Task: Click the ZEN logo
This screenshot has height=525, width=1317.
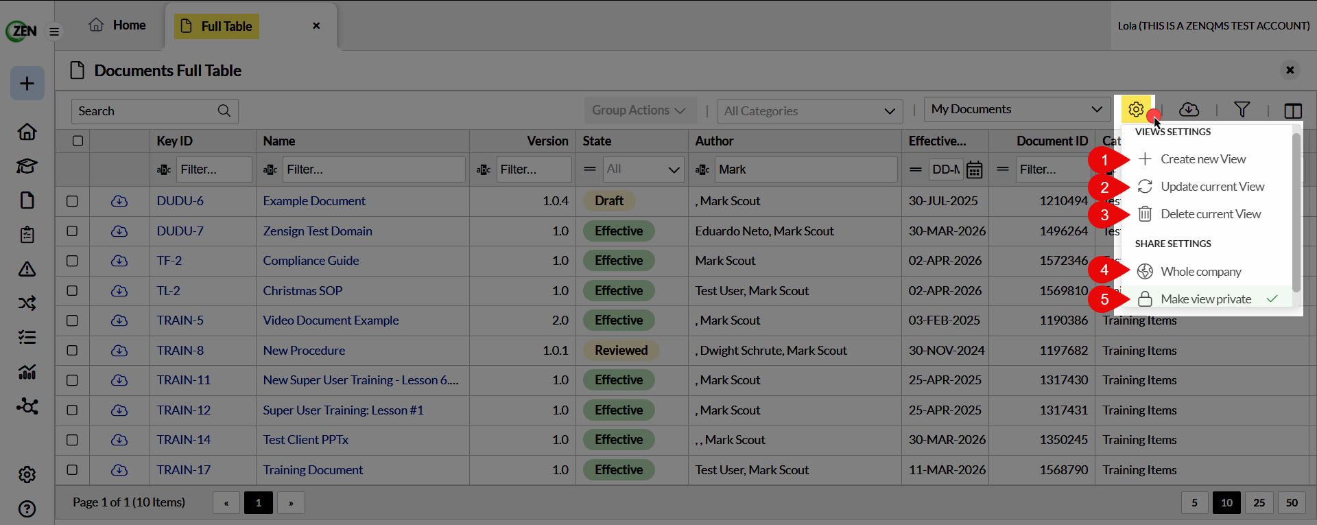Action: pos(21,31)
